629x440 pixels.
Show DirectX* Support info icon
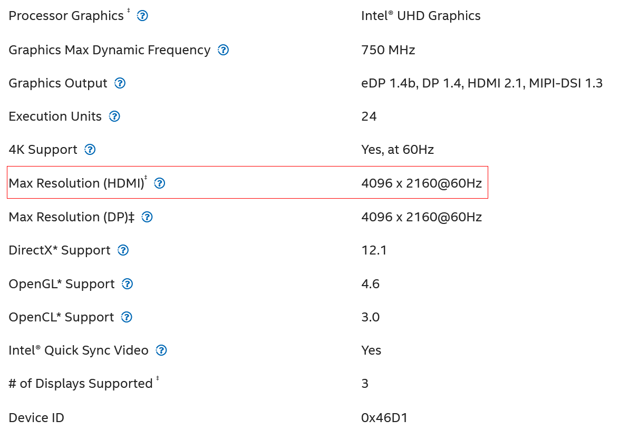(123, 250)
